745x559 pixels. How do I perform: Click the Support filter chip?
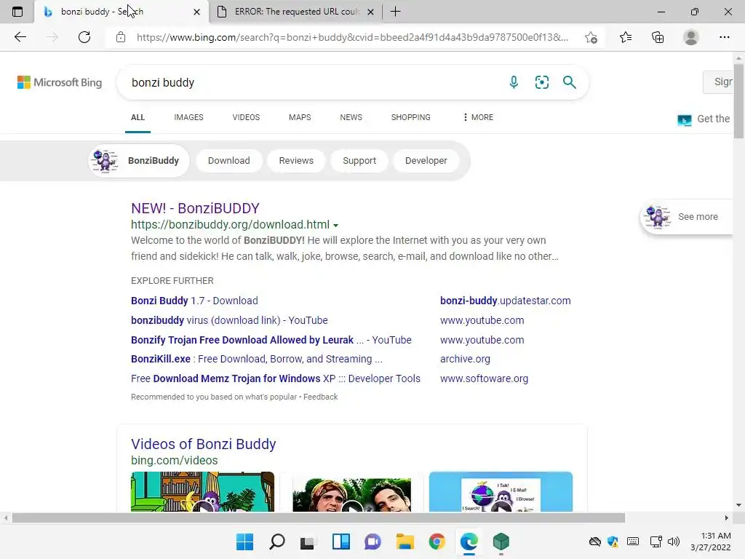click(x=359, y=161)
